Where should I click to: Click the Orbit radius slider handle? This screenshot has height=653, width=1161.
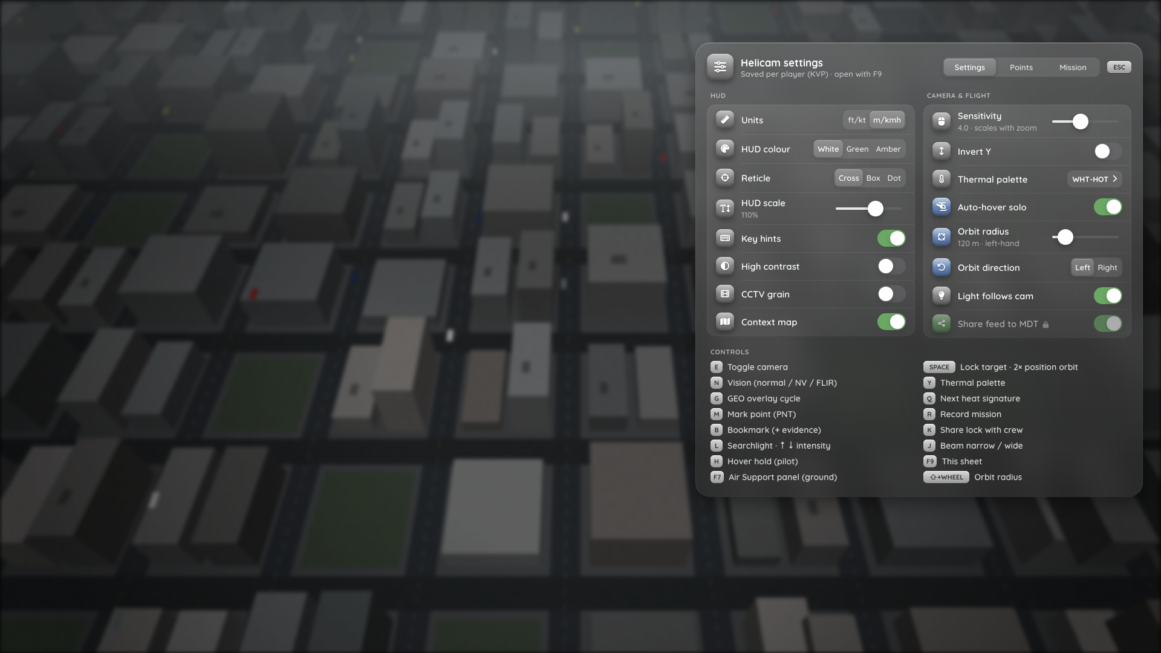[x=1065, y=237]
